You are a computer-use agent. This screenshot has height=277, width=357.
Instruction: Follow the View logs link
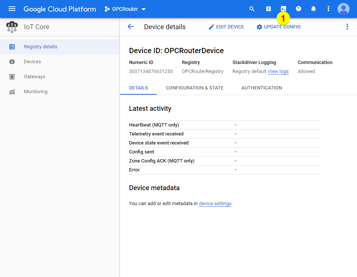pos(278,71)
